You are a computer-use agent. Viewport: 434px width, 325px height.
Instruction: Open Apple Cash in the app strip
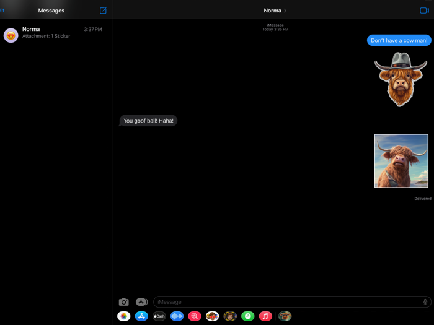point(159,316)
